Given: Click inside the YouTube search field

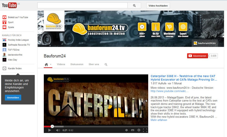Looking at the screenshot, I should (x=82, y=5).
